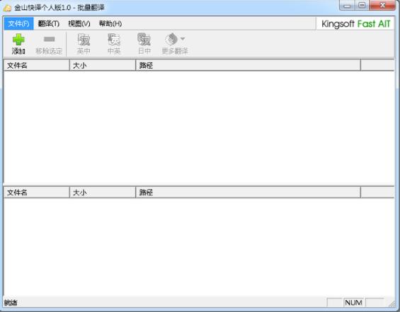Sort upper list by 大小 column
This screenshot has width=400, height=312.
tap(103, 66)
